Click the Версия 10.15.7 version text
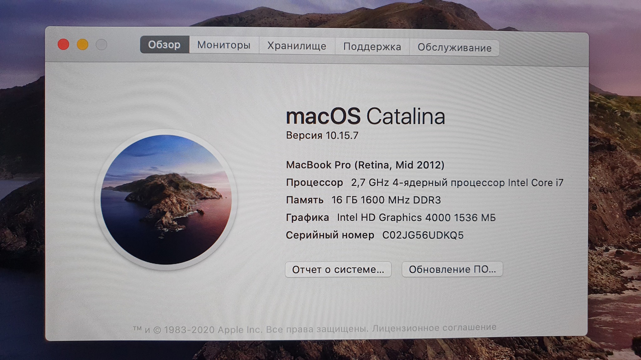The height and width of the screenshot is (360, 641). tap(322, 135)
